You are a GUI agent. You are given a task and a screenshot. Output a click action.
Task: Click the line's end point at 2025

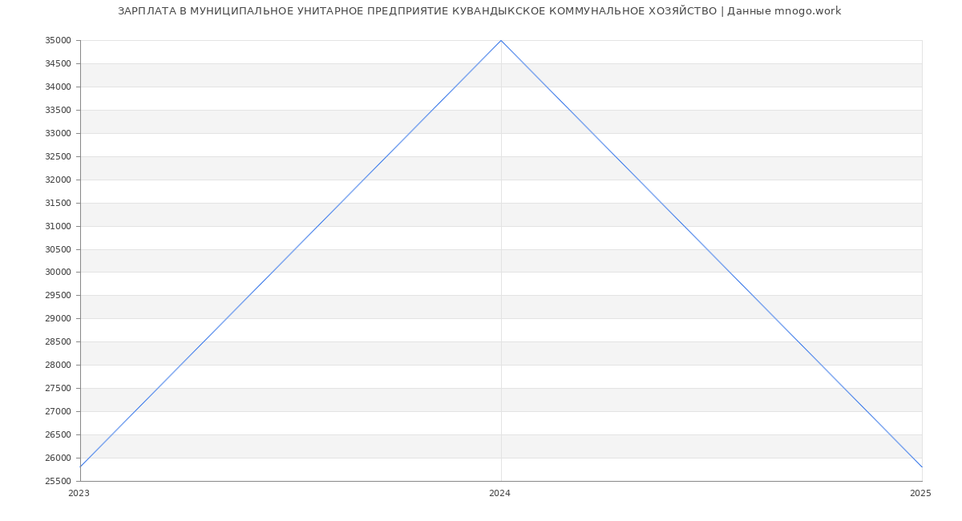tap(922, 466)
